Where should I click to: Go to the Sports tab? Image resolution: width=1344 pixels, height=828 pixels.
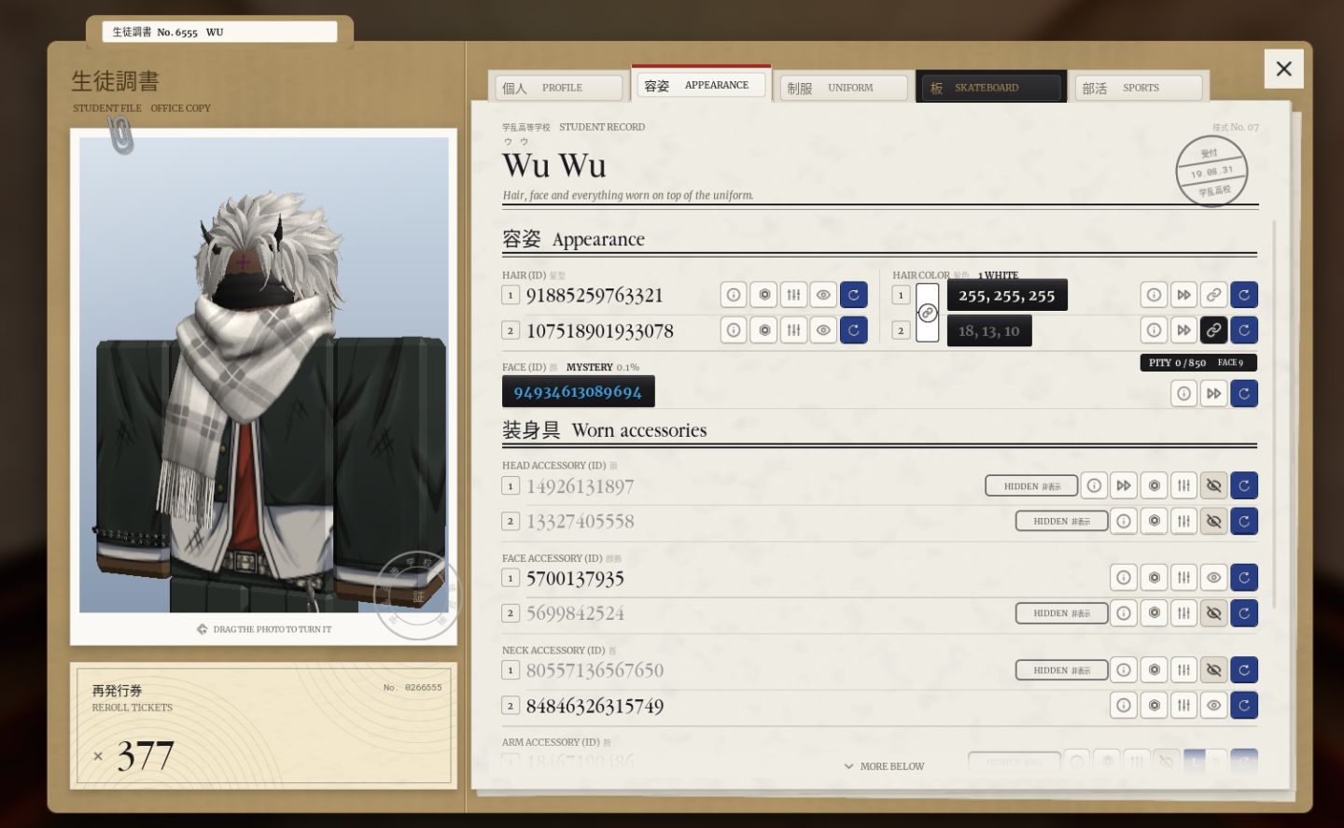click(1139, 88)
